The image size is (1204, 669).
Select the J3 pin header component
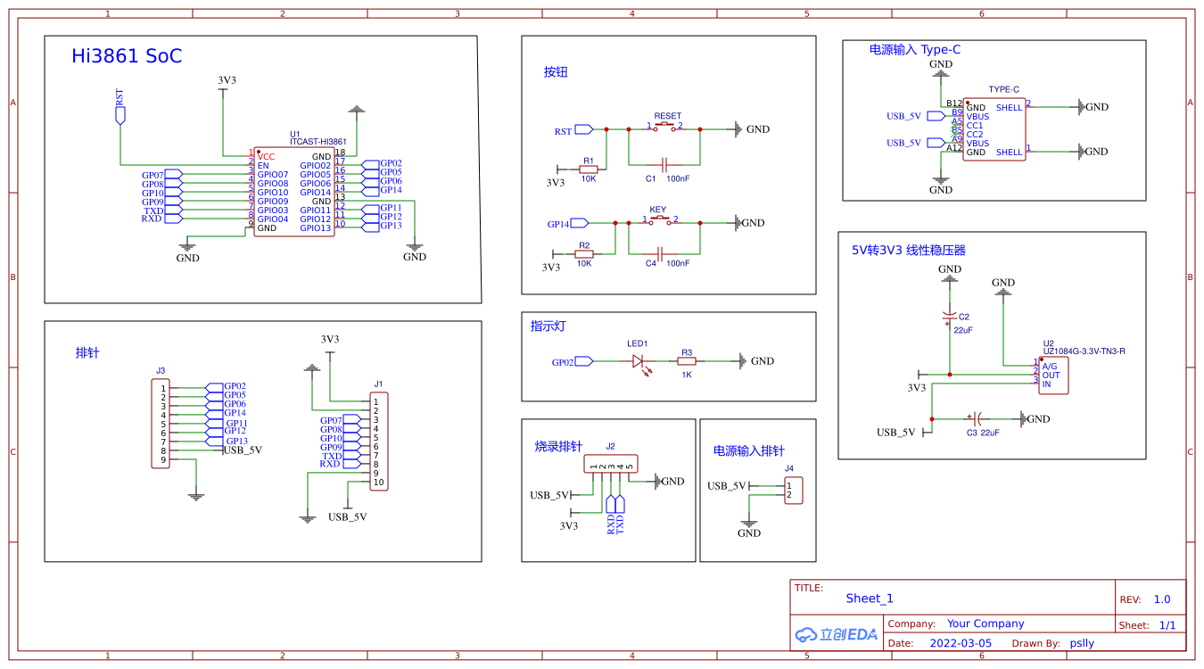pyautogui.click(x=161, y=424)
